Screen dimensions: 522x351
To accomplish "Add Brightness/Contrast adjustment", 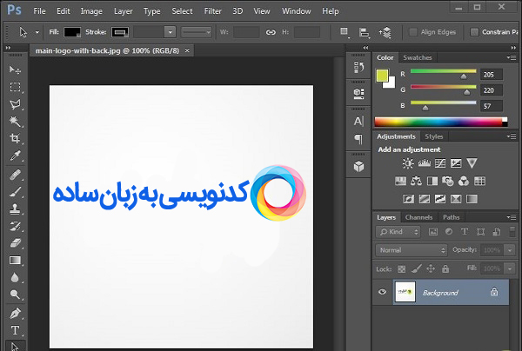I will pyautogui.click(x=408, y=163).
